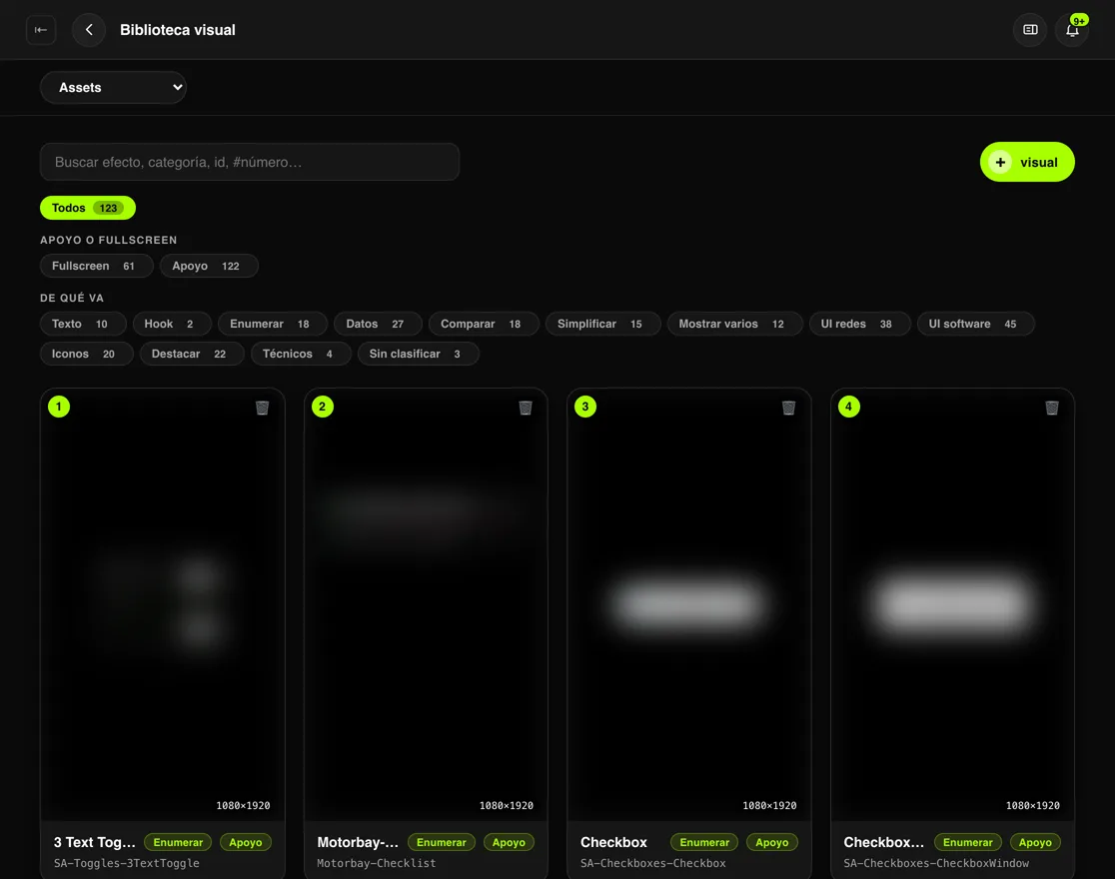Show Iconos visuals
This screenshot has width=1115, height=879.
tap(87, 354)
